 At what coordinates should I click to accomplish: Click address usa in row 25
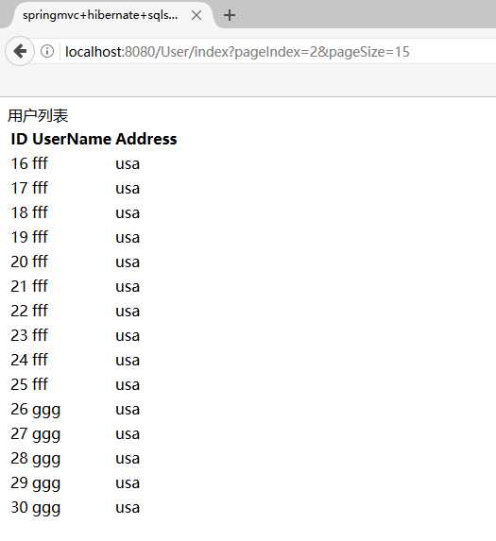point(128,385)
